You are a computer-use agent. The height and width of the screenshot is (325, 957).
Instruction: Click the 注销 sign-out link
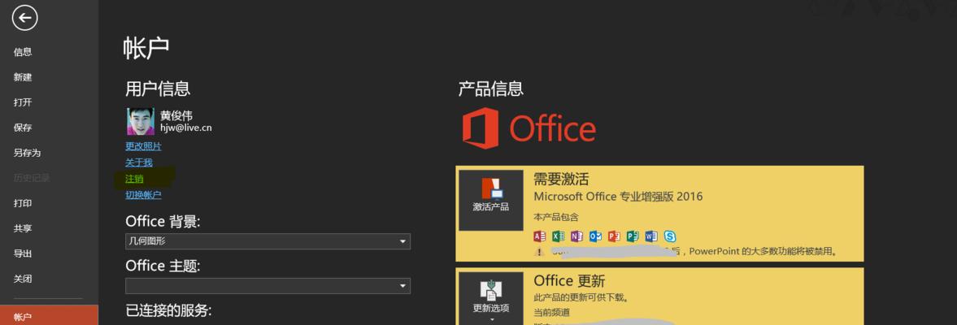tap(134, 179)
